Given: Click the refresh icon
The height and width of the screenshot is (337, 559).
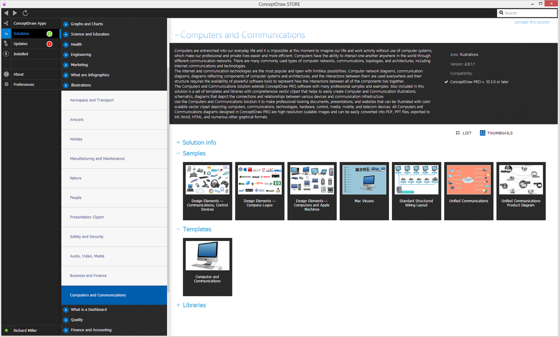Looking at the screenshot, I should (x=25, y=13).
